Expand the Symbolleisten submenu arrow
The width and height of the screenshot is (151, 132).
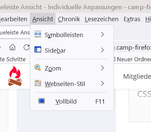point(103,34)
